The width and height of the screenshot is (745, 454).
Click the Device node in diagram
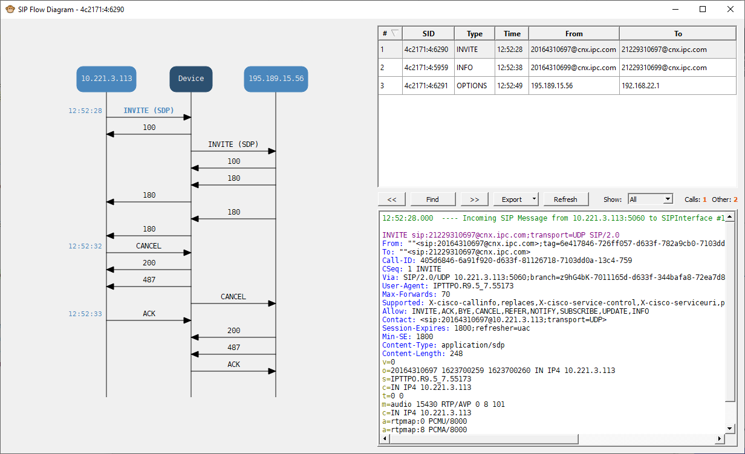click(191, 79)
